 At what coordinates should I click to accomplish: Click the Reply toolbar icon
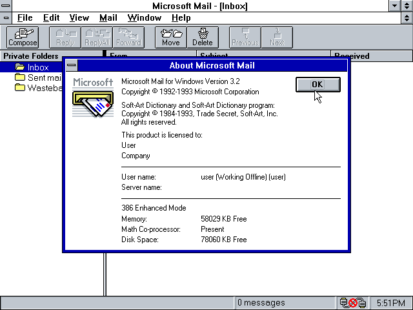(65, 37)
